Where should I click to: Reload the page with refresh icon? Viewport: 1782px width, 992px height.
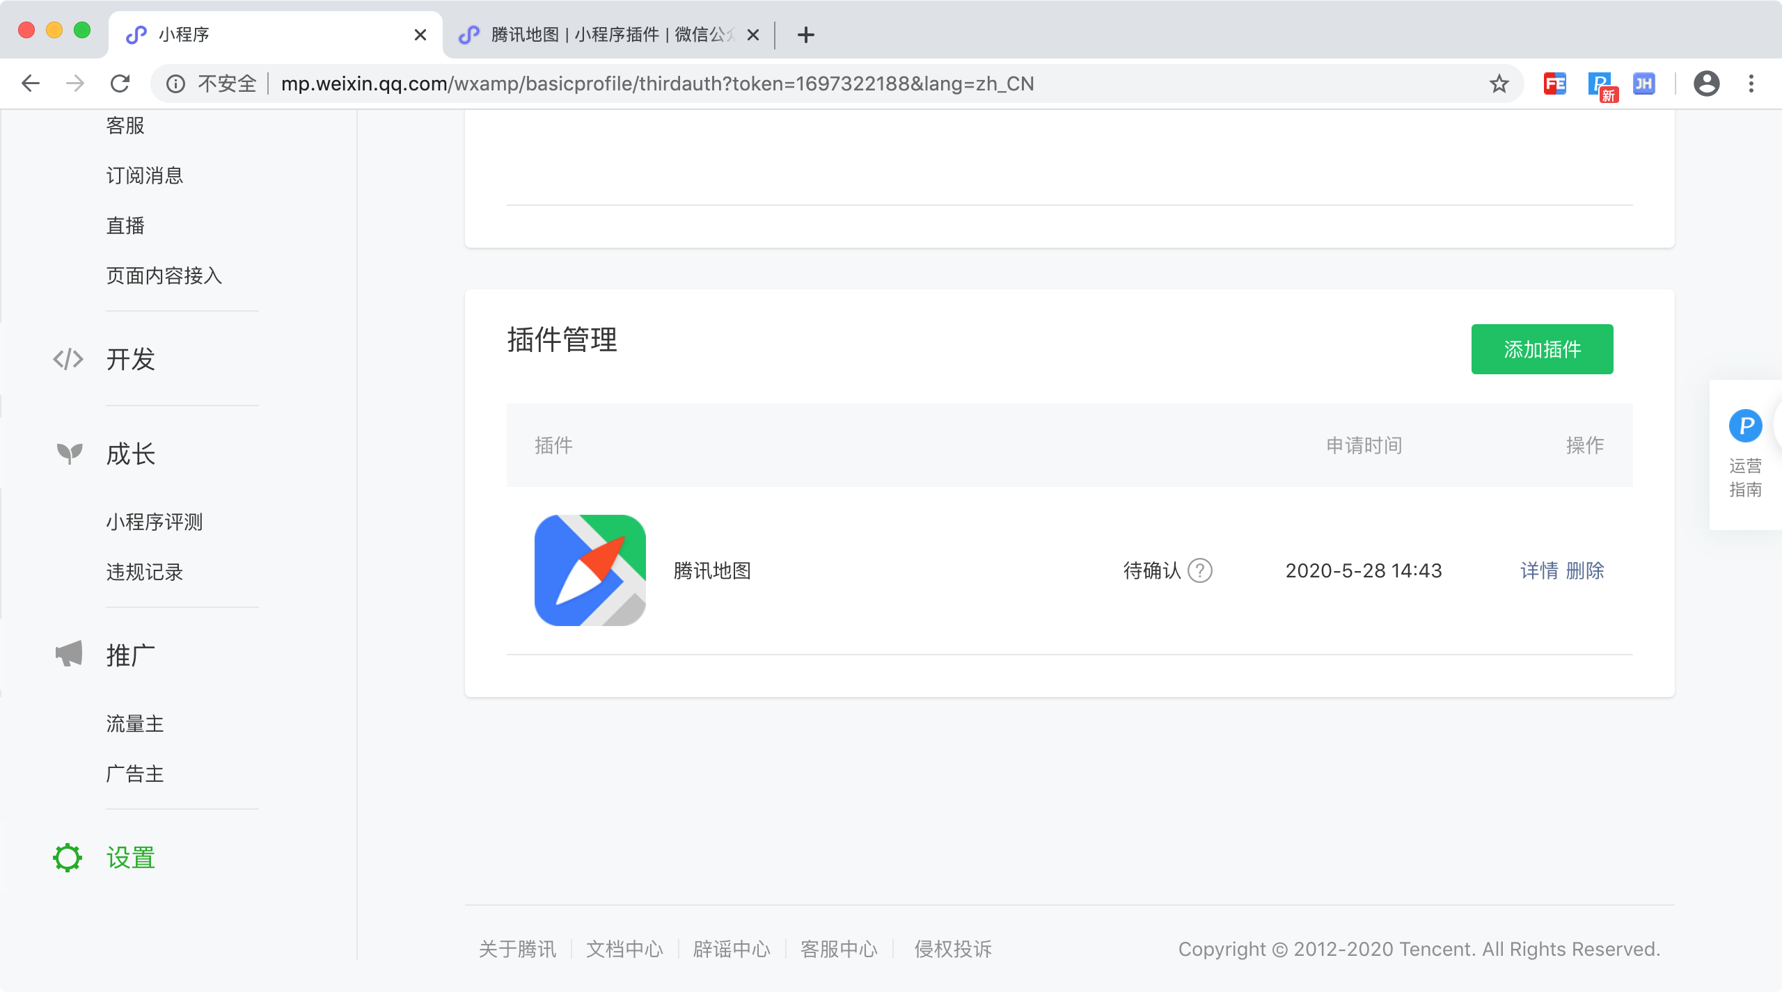(x=120, y=84)
